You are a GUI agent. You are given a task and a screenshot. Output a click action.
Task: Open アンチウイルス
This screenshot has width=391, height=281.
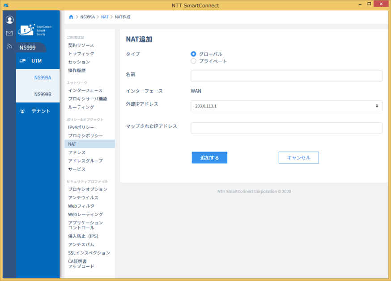(x=83, y=197)
